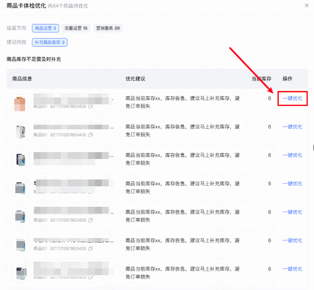The image size is (314, 290).
Task: Copy the product ID beside the white phone
Action: (90, 135)
